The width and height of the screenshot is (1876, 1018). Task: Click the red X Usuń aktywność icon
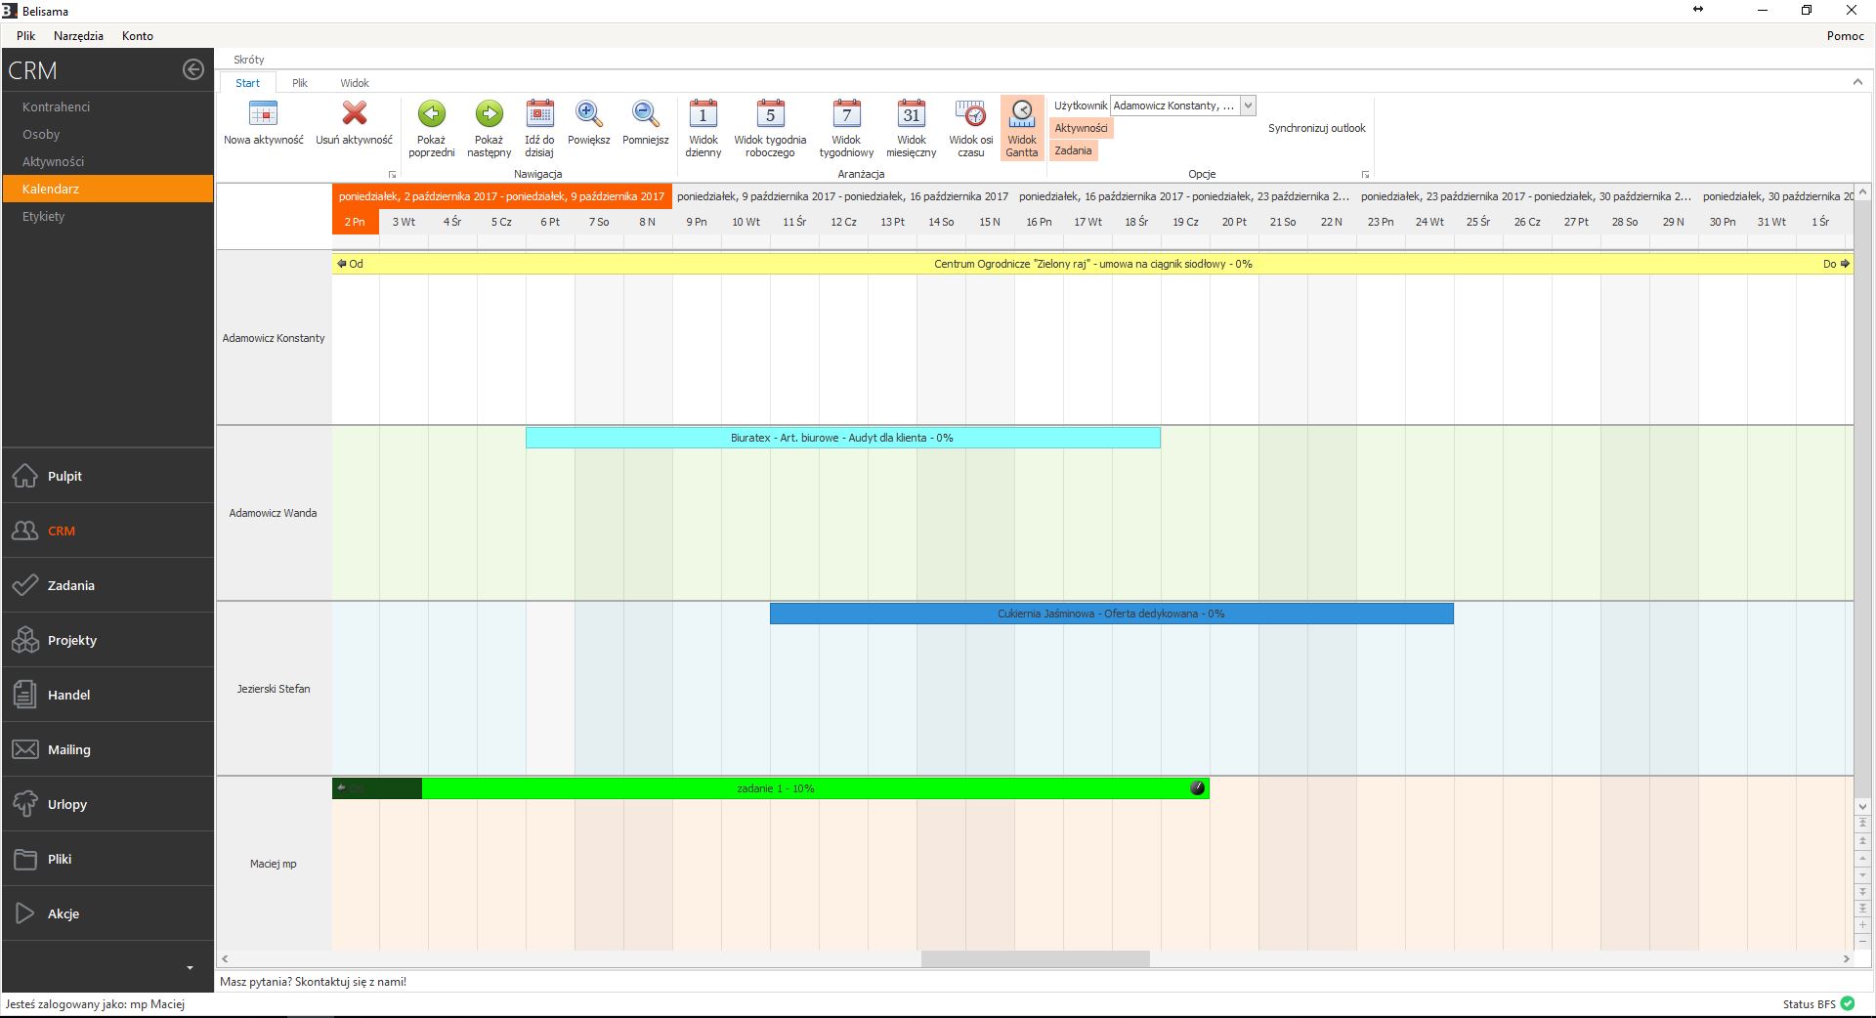point(354,114)
